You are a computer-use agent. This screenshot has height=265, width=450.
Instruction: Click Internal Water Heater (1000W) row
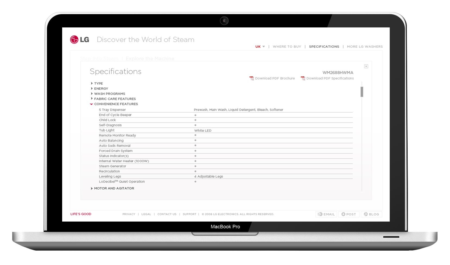[226, 161]
